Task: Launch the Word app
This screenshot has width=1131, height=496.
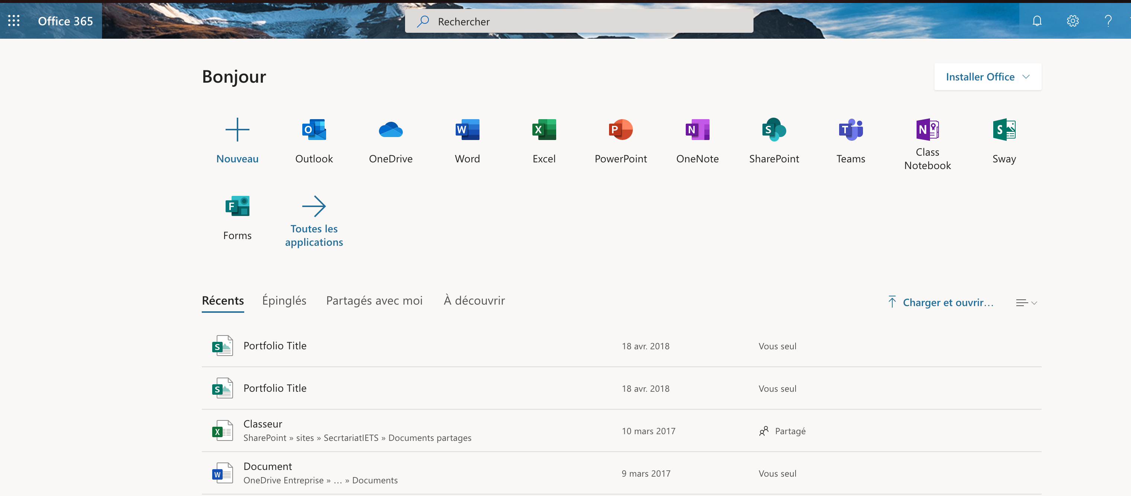Action: [467, 141]
